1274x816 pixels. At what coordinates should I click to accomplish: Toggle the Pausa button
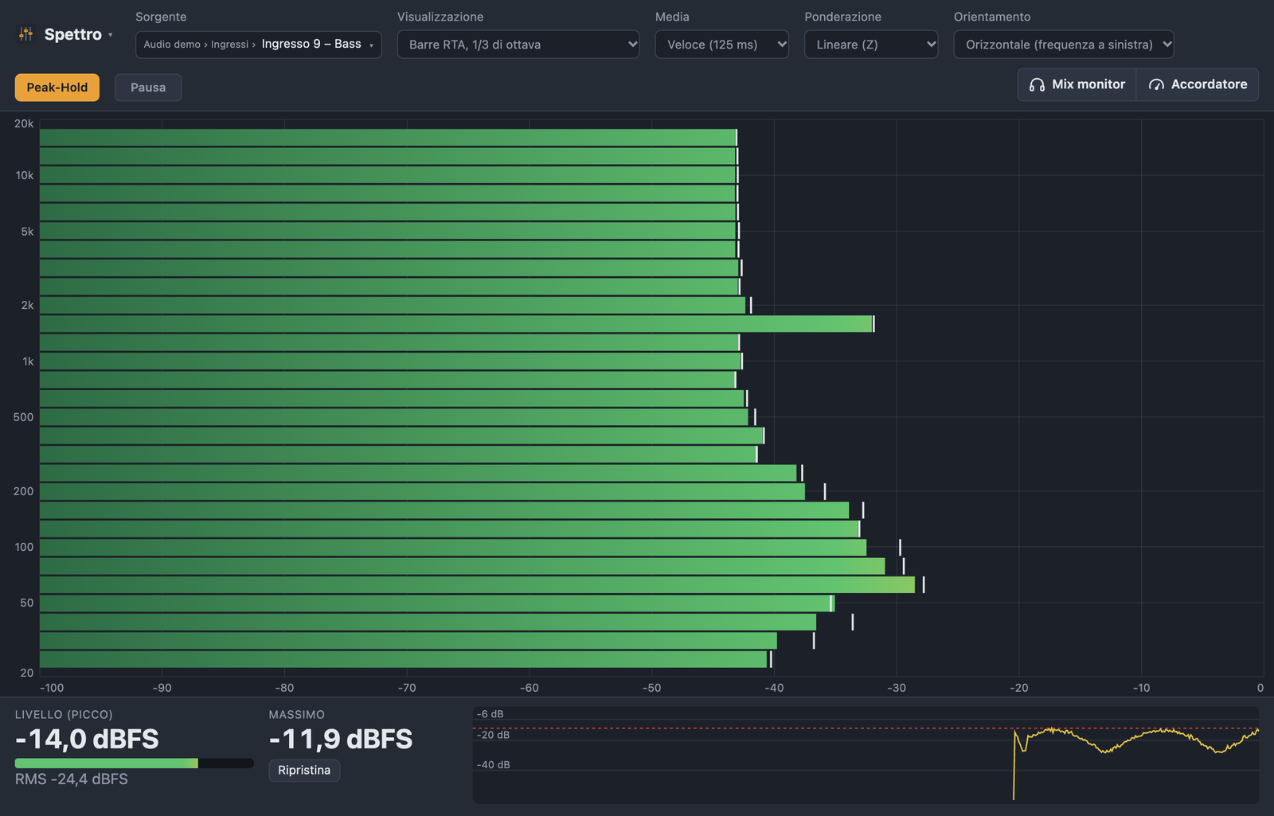tap(148, 88)
